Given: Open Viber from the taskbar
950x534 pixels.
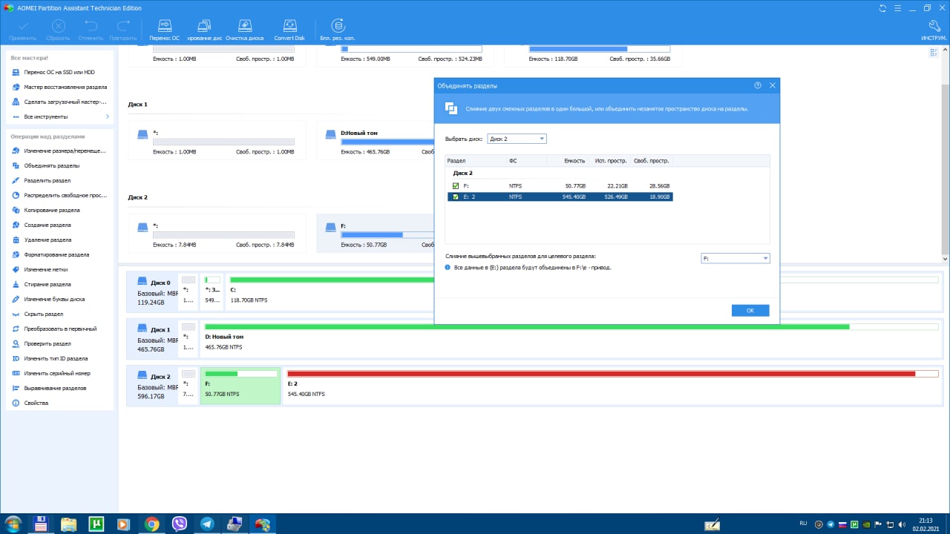Looking at the screenshot, I should 180,524.
